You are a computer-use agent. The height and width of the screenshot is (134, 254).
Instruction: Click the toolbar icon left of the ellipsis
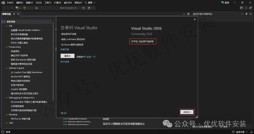point(89,8)
